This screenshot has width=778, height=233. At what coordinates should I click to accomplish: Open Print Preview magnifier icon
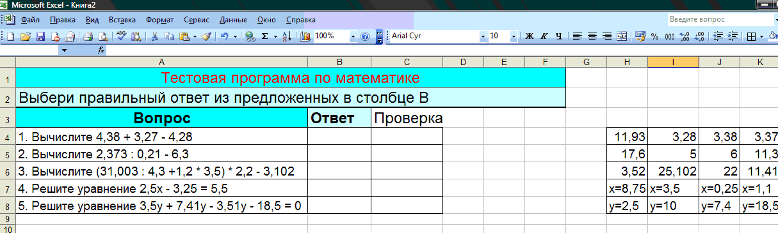[x=103, y=36]
